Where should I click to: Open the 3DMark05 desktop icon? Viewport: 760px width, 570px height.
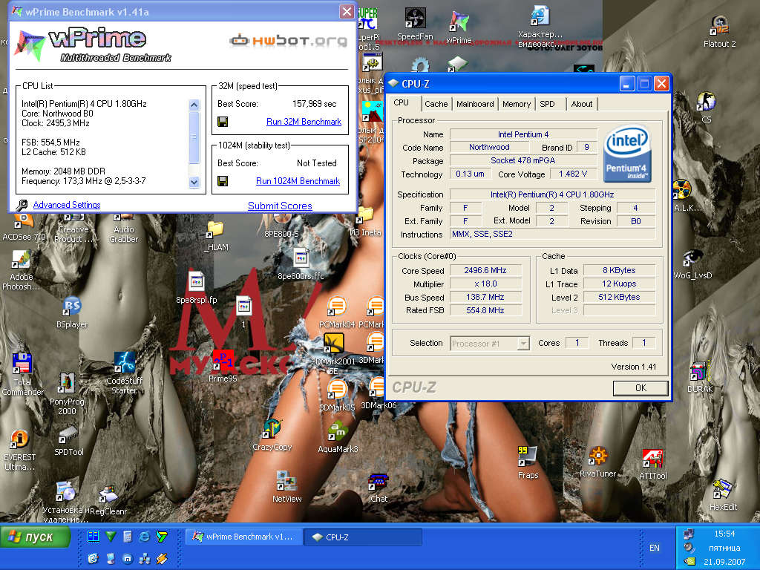click(337, 395)
